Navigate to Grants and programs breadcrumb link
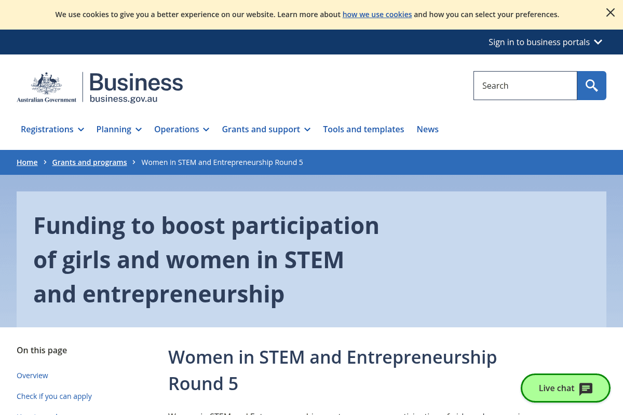The image size is (623, 415). 89,162
